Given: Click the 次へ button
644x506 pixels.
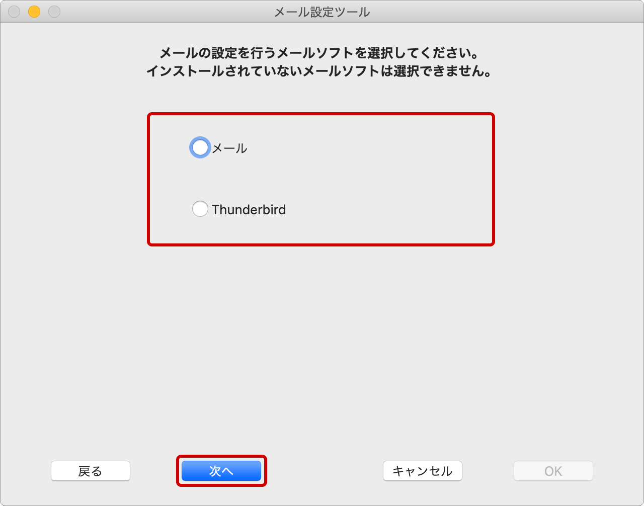Looking at the screenshot, I should (221, 471).
